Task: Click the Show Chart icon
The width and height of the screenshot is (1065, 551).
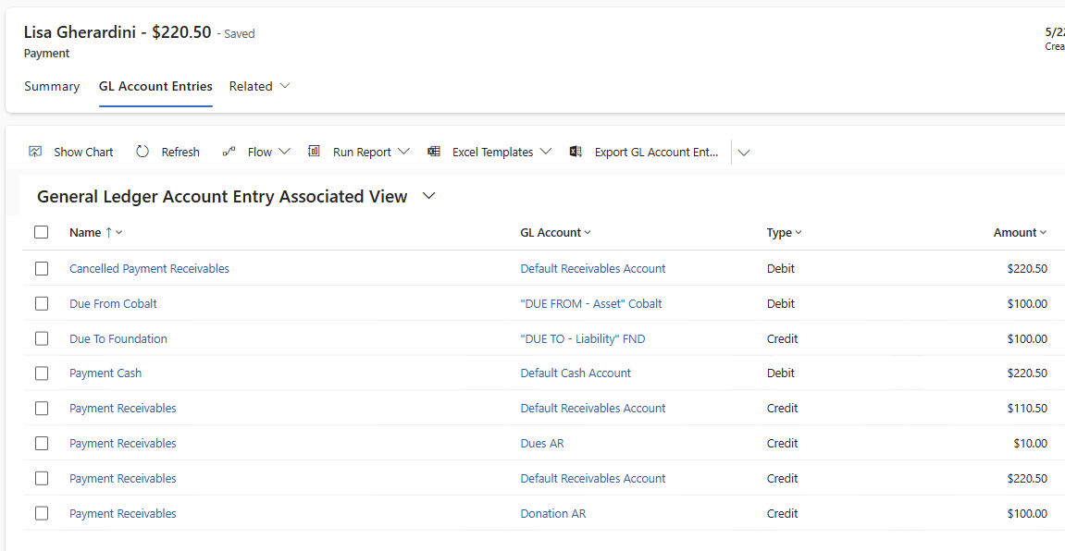Action: [x=35, y=151]
